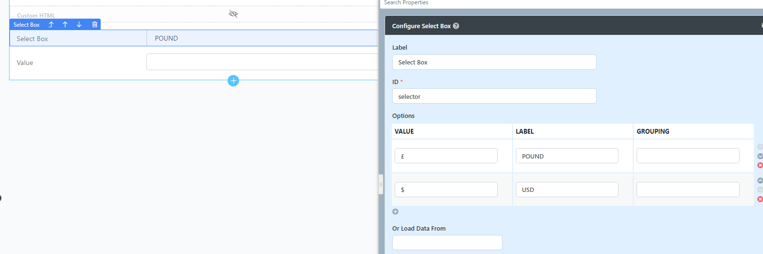Click disabled move-up arrow for POUND option
The width and height of the screenshot is (763, 254).
[760, 147]
